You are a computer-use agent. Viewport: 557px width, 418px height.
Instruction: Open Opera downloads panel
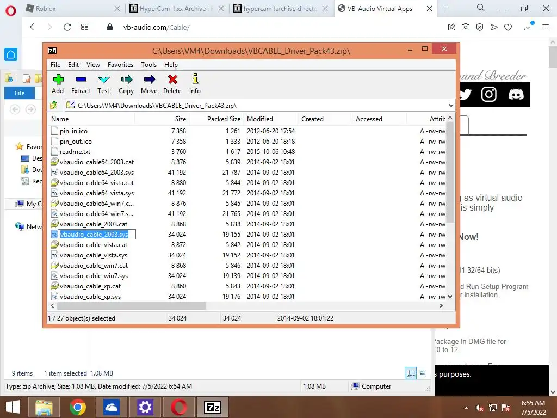528,27
